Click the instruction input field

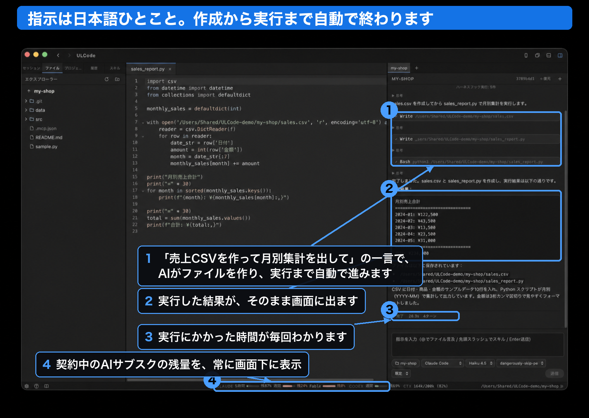[478, 345]
